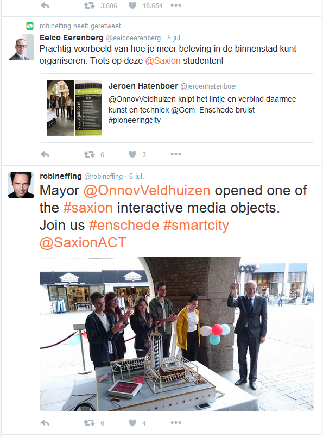The height and width of the screenshot is (437, 323).
Task: Like the tweet with 10.654 likes
Action: (132, 5)
